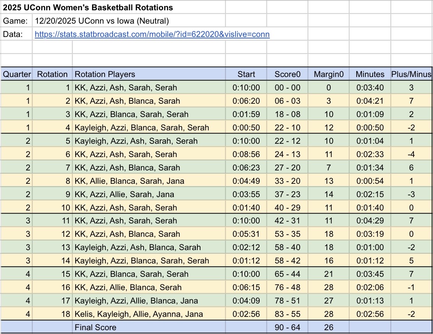
Task: Select the minutes cell showing 0:04:29
Action: pyautogui.click(x=370, y=221)
